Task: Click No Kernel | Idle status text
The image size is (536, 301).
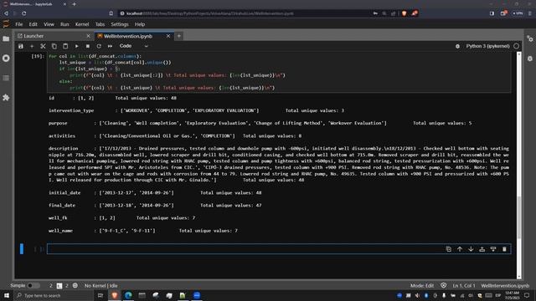Action: pyautogui.click(x=100, y=286)
